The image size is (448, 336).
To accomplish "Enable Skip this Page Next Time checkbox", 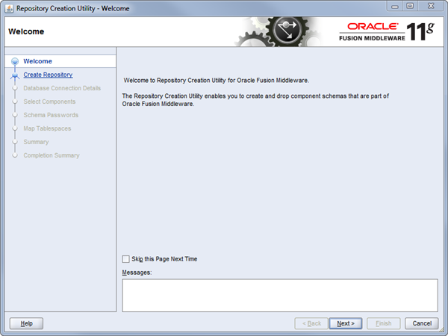I will tap(125, 259).
